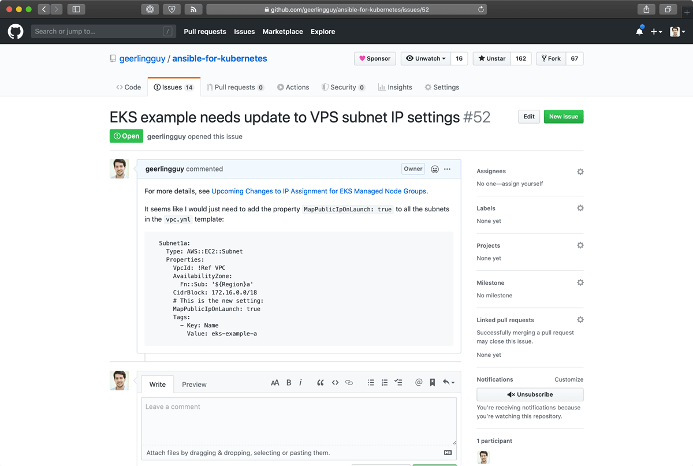Switch to the Security tab

[343, 87]
